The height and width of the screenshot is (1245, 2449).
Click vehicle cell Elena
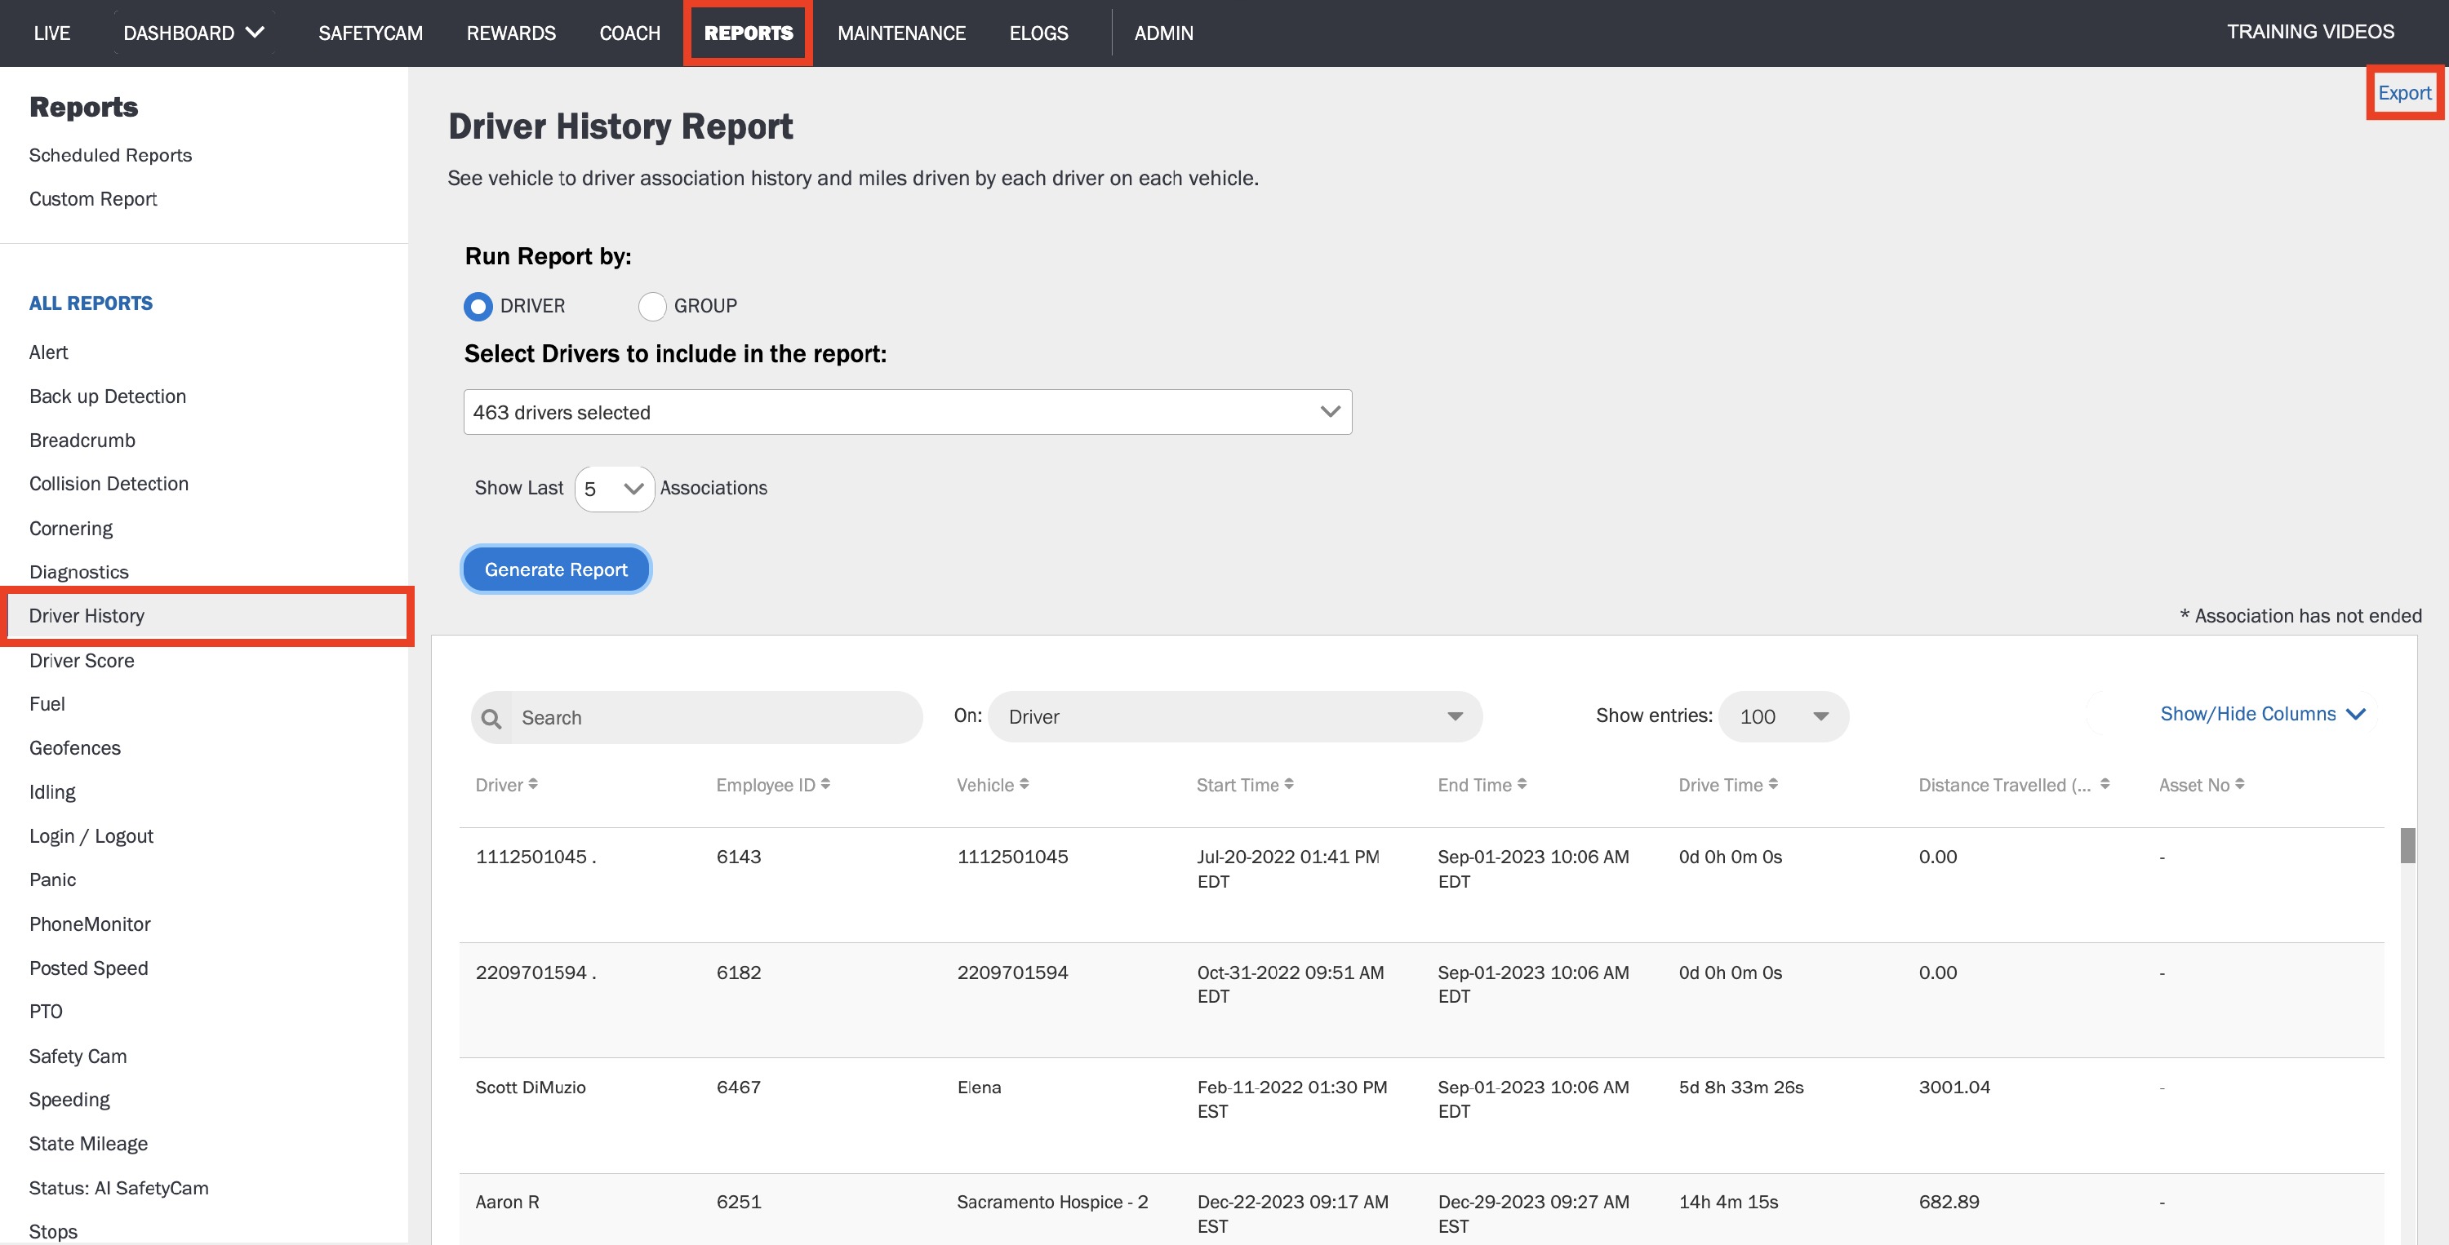[980, 1088]
